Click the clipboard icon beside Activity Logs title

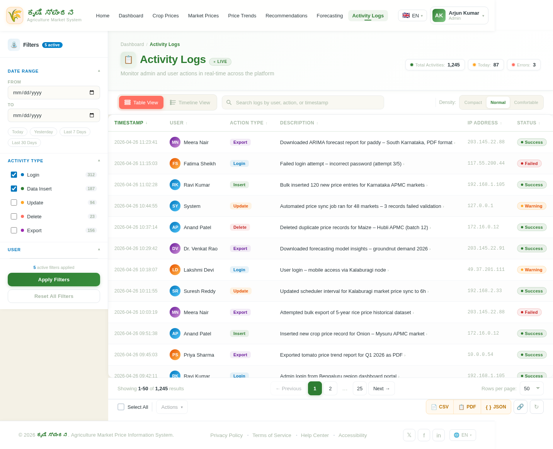click(128, 60)
